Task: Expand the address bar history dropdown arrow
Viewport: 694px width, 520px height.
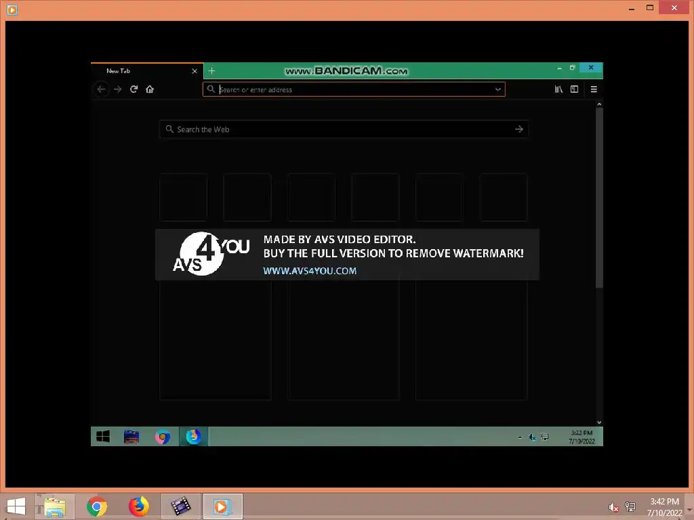Action: (x=498, y=89)
